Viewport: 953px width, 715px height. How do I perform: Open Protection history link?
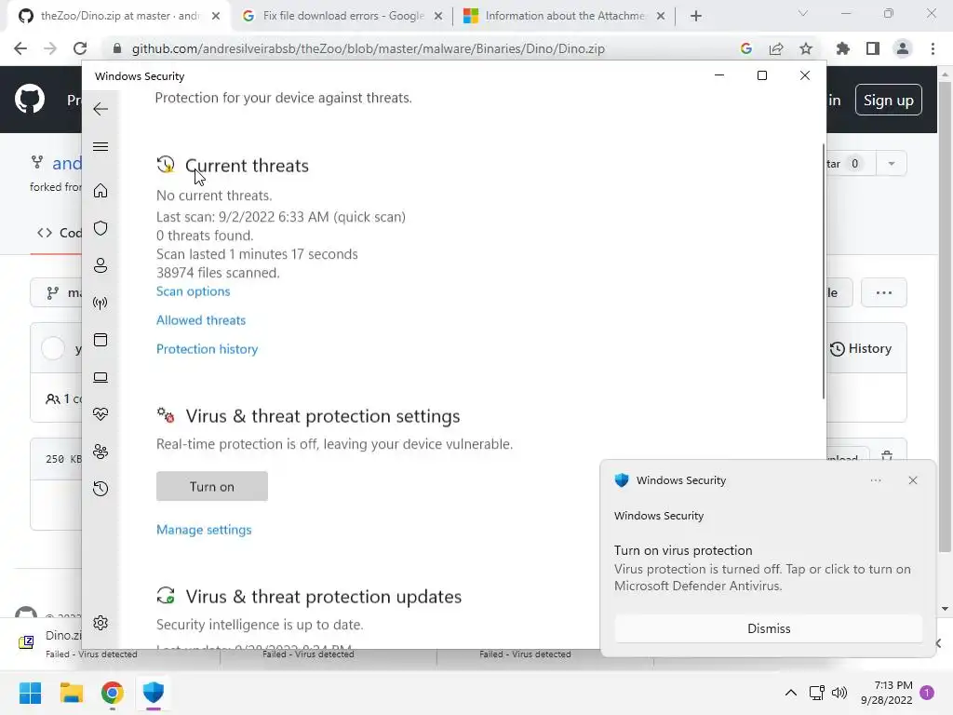pos(207,349)
